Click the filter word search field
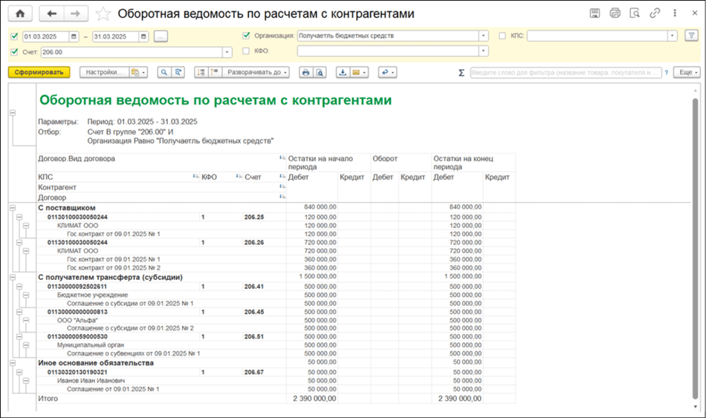Screen dimensions: 706x418 click(x=565, y=73)
